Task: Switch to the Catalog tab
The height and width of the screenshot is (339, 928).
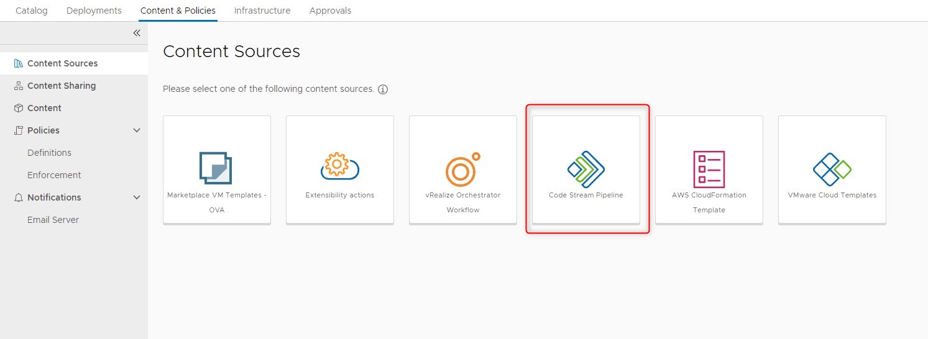Action: pyautogui.click(x=32, y=11)
